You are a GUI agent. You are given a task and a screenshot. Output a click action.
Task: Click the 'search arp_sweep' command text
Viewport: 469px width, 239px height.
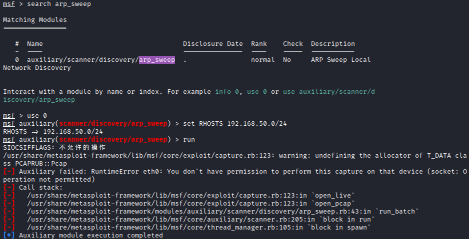59,4
